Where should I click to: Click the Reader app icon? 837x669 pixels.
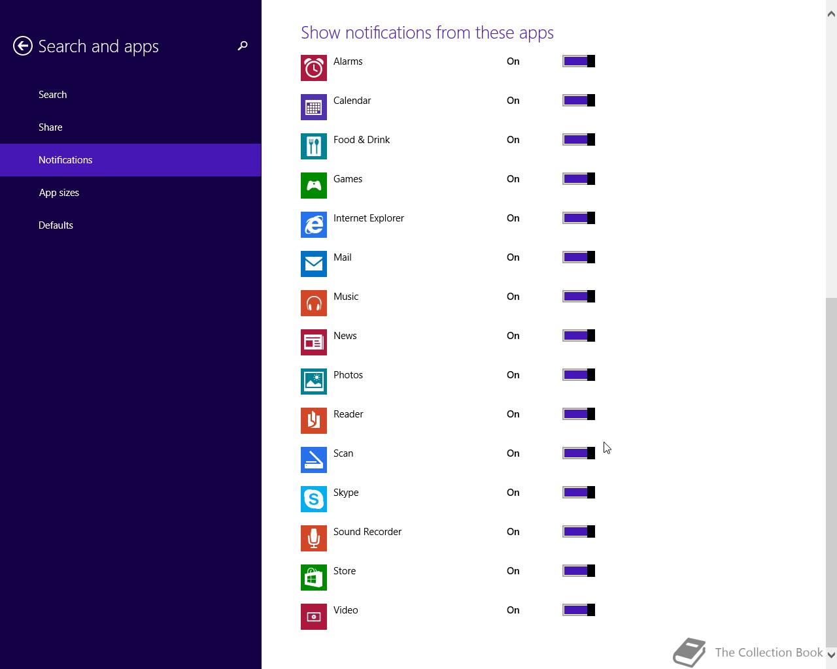pos(314,421)
